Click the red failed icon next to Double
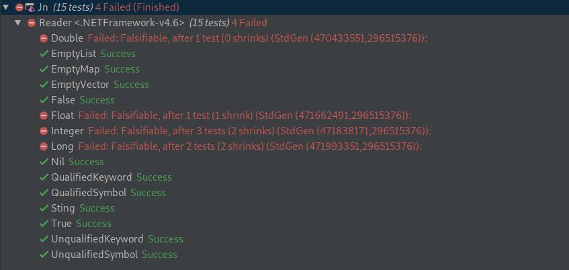Screen dimensions: 569x270 coord(44,38)
